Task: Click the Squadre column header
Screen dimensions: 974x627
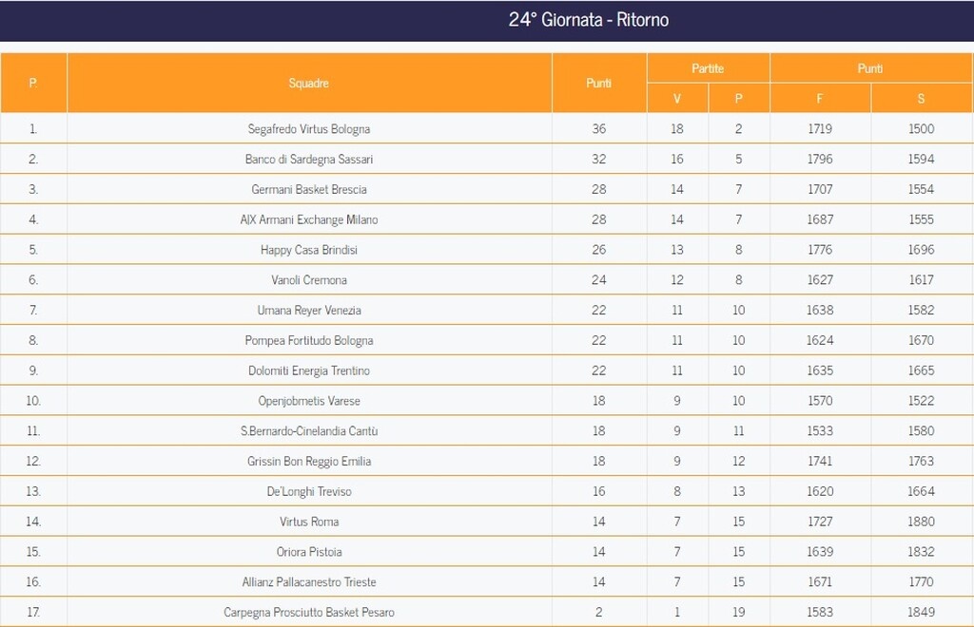Action: (309, 84)
